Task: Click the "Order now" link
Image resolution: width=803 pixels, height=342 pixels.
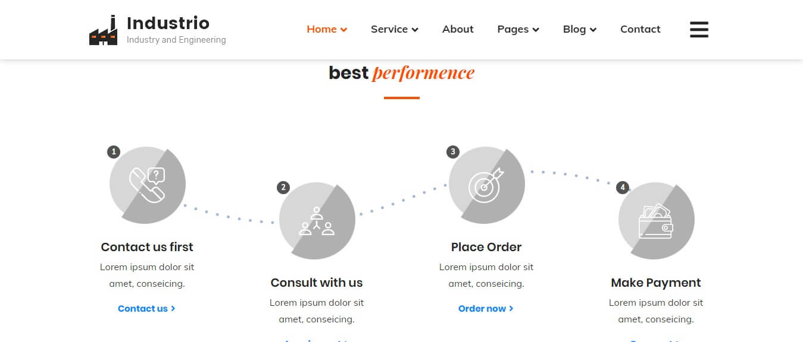Action: (486, 309)
